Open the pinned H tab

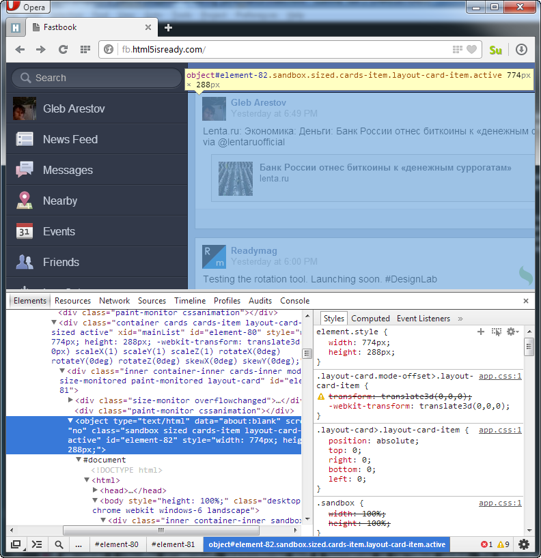[16, 28]
